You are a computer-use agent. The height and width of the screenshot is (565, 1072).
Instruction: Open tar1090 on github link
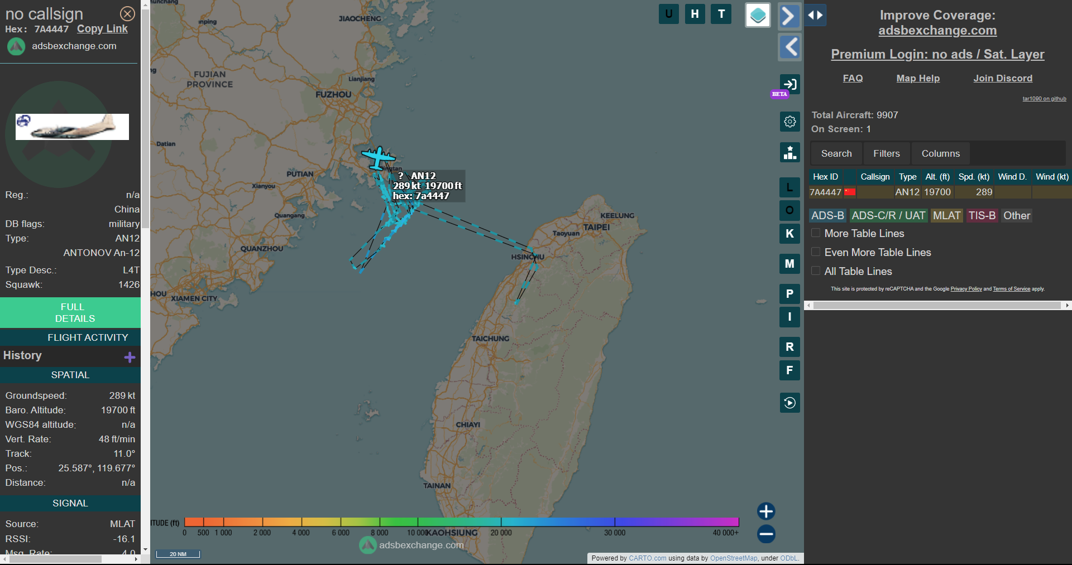1044,99
